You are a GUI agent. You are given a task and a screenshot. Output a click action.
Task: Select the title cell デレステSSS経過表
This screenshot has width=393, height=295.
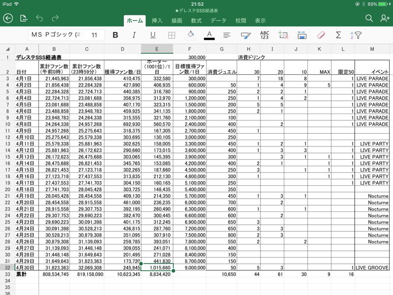[x=39, y=58]
